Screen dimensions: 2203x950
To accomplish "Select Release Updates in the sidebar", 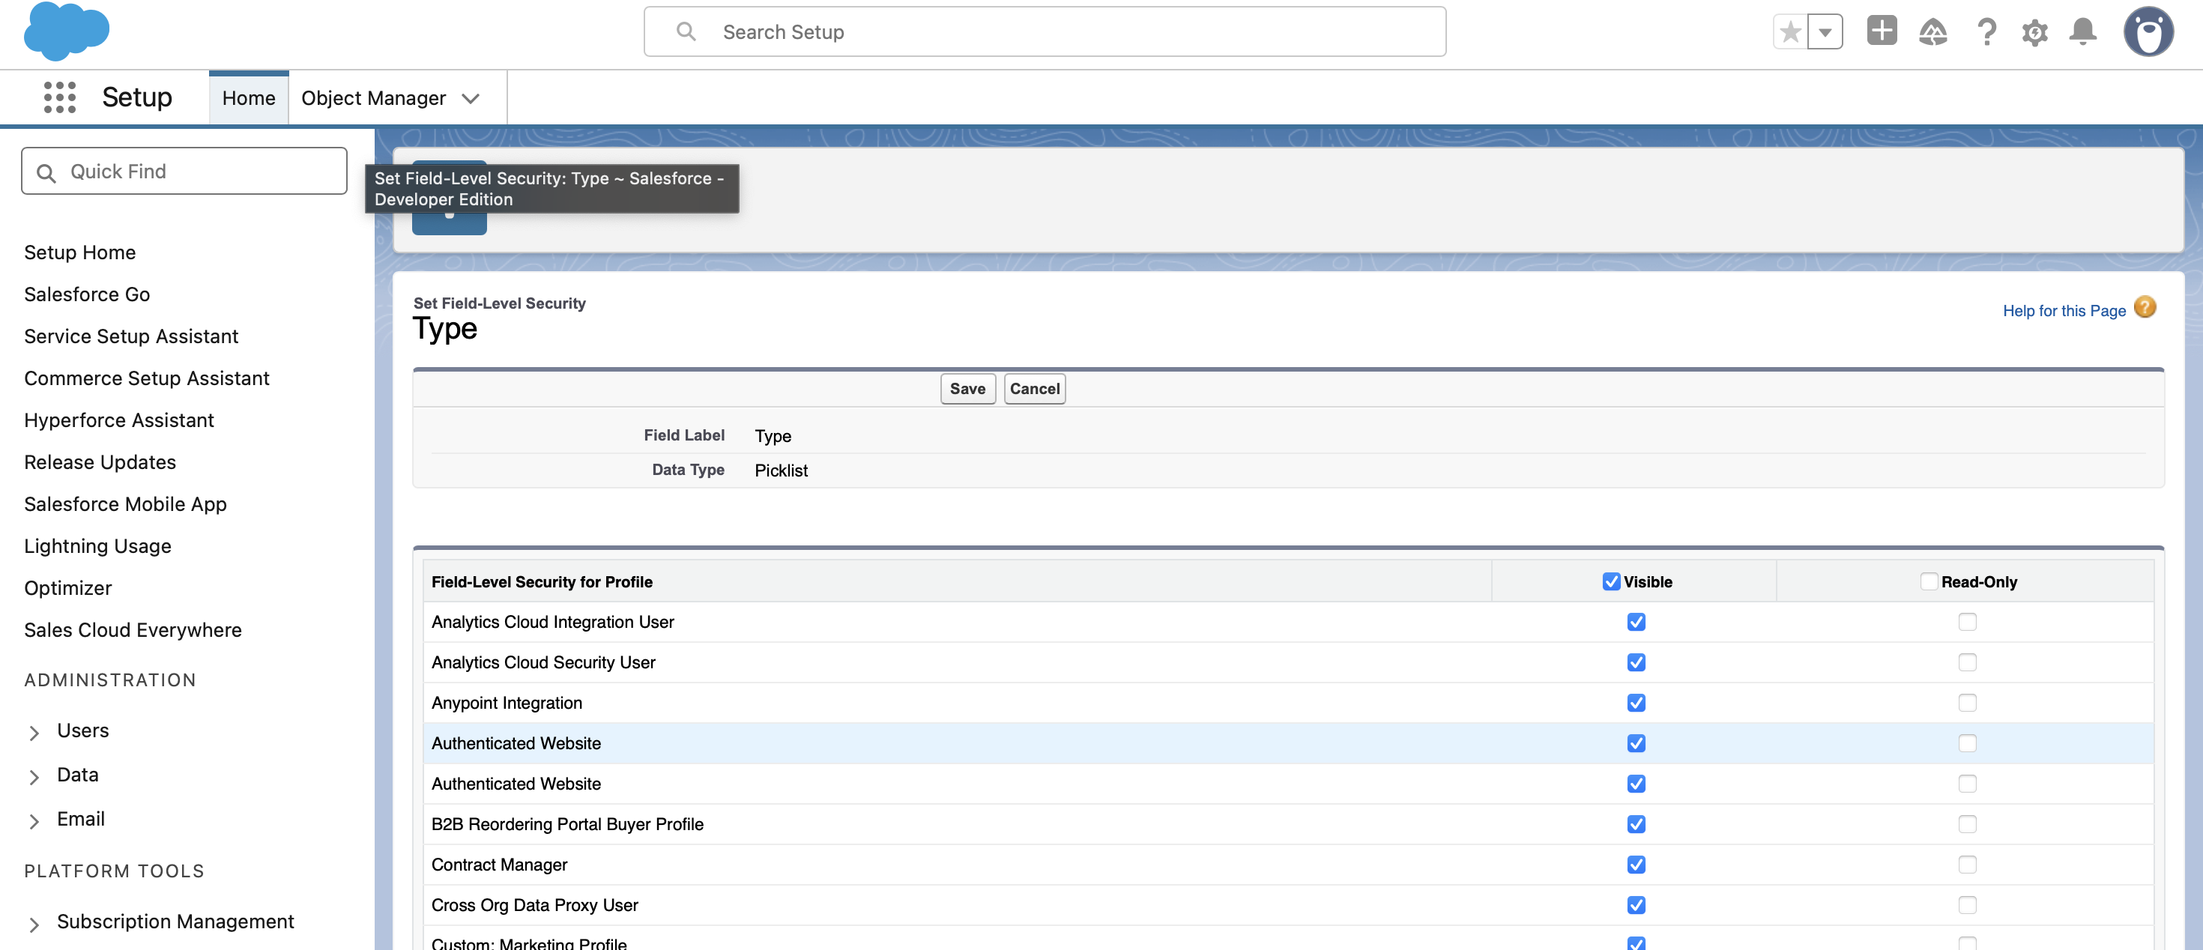I will 99,462.
